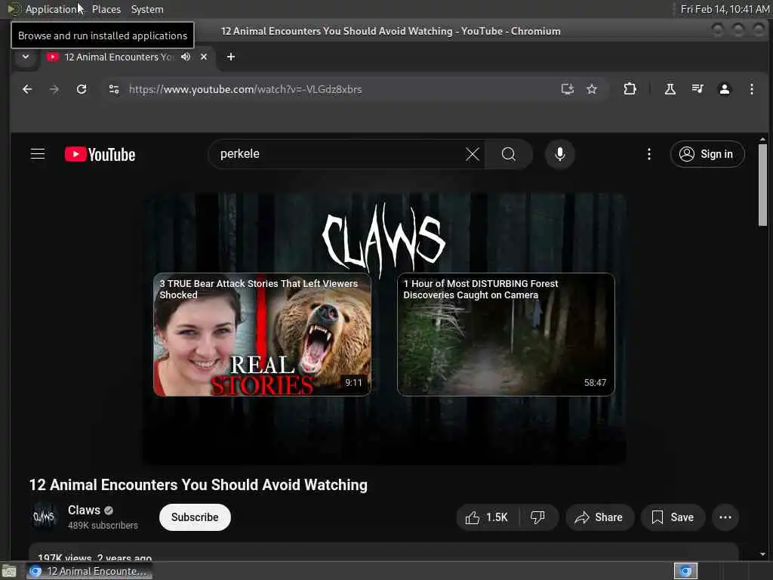This screenshot has width=773, height=580.
Task: Click the workspace switcher in bottom panel
Action: [685, 571]
